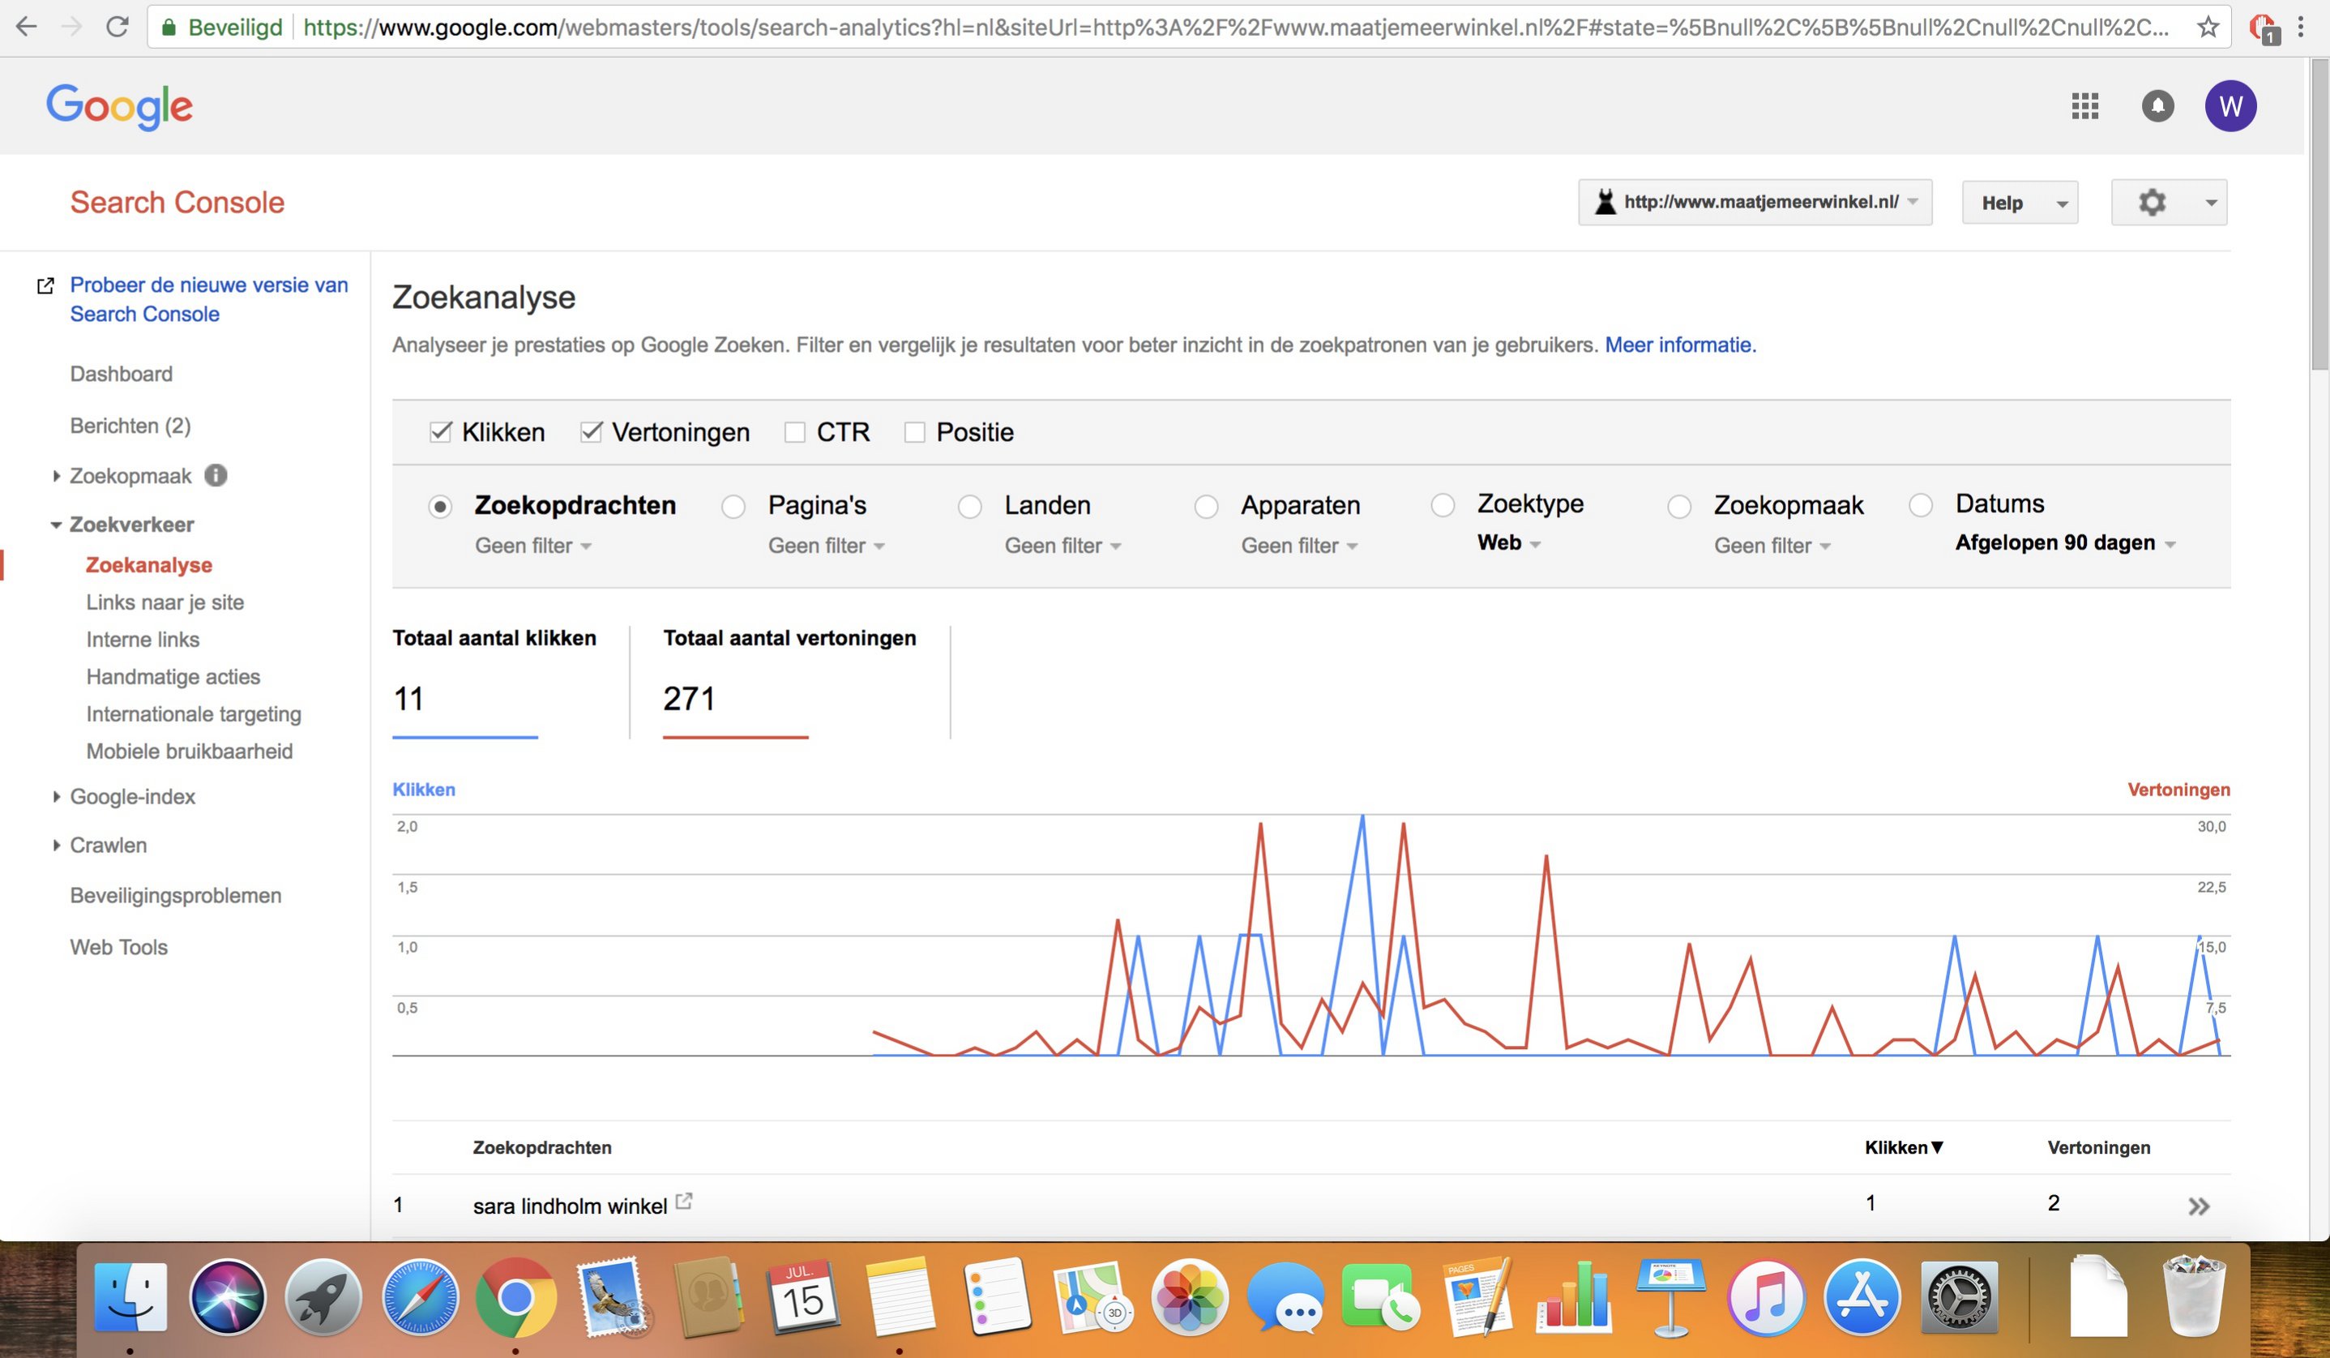The height and width of the screenshot is (1358, 2330).
Task: Open settings gear dropdown
Action: tap(2168, 203)
